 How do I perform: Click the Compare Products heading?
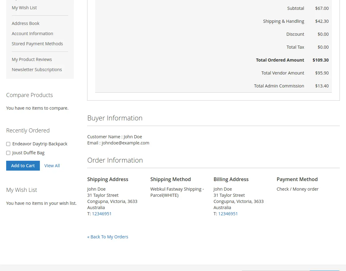(29, 95)
